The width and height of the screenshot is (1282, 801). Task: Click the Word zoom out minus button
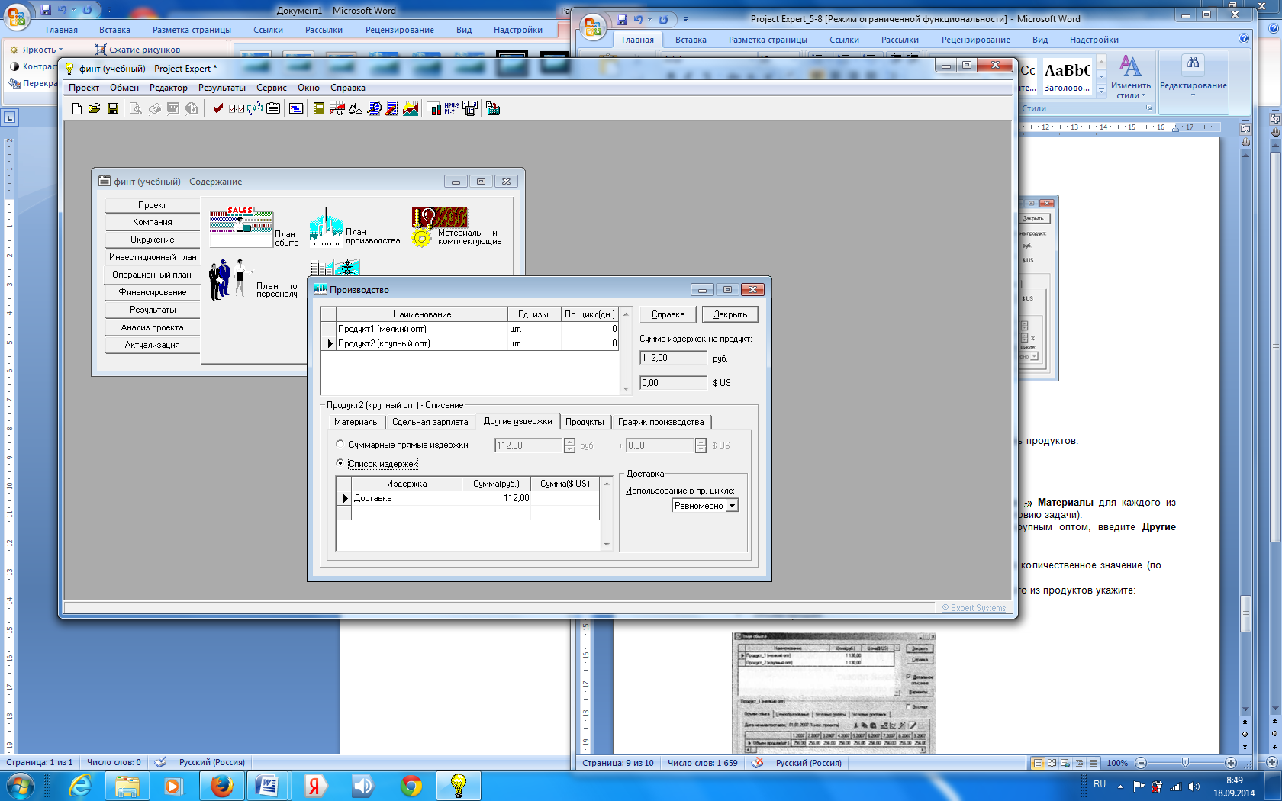pos(1141,763)
